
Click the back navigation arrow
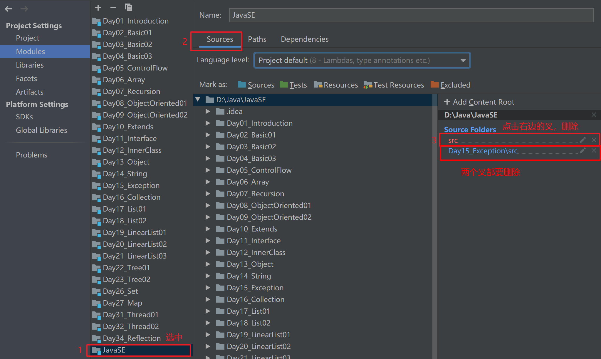(9, 9)
